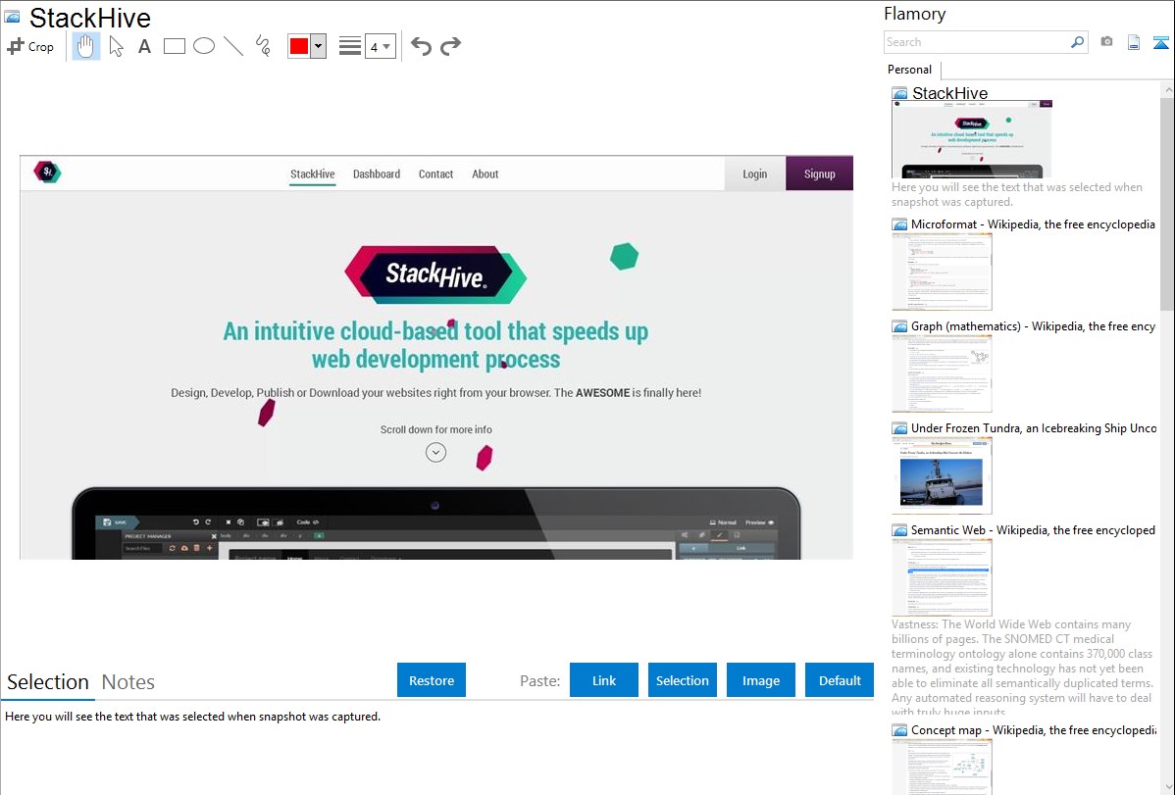Paste as Selection
This screenshot has height=795, width=1175.
click(682, 680)
